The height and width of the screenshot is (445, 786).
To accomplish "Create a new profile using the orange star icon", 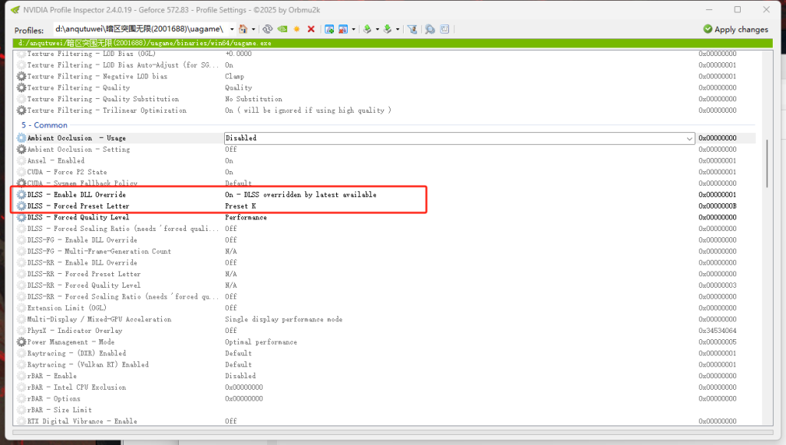I will click(x=297, y=29).
